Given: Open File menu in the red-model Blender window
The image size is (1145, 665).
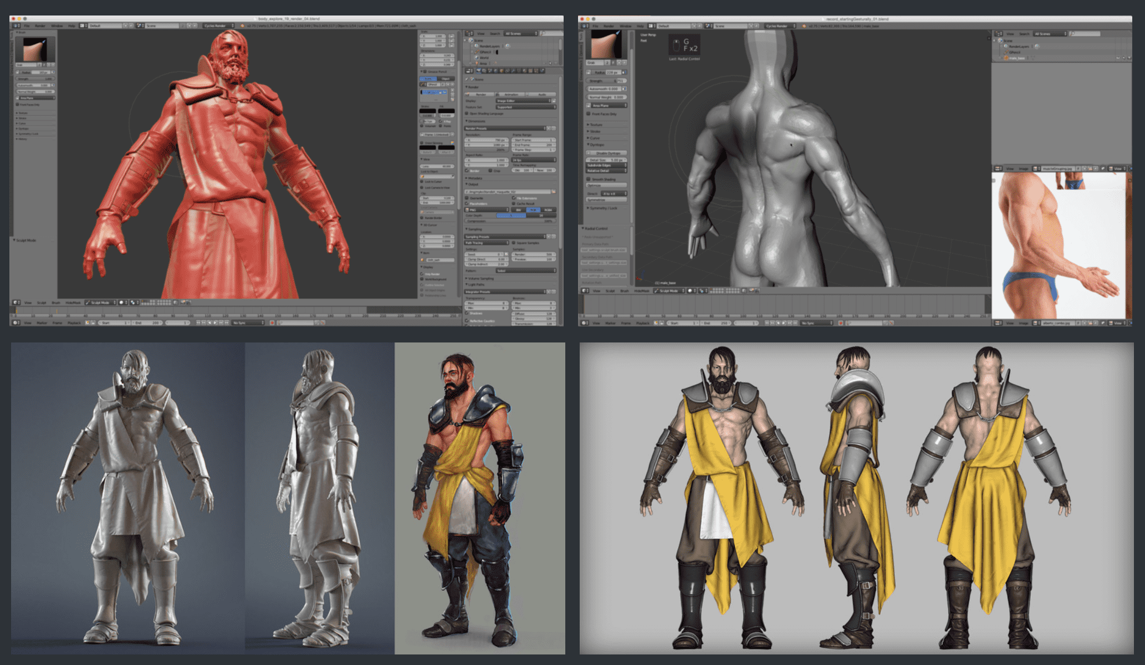Looking at the screenshot, I should coord(27,26).
